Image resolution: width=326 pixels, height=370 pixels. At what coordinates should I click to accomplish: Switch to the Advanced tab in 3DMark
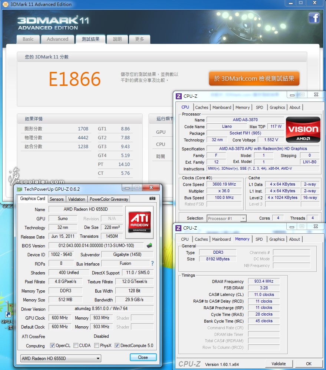tap(57, 39)
